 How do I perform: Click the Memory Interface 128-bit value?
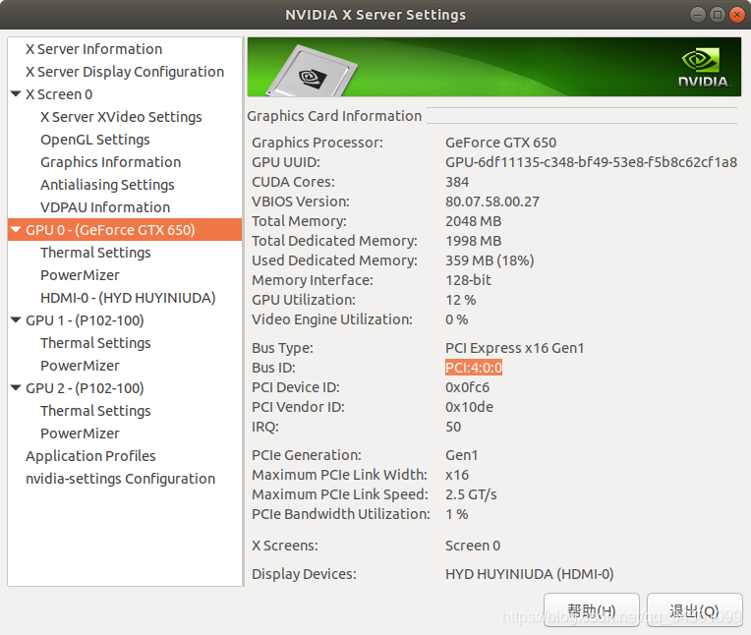pyautogui.click(x=468, y=280)
